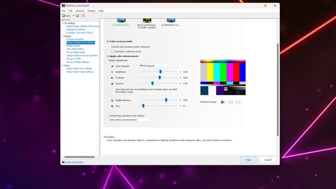Open Configure Surround, PhysX
The image size is (336, 189).
[79, 33]
